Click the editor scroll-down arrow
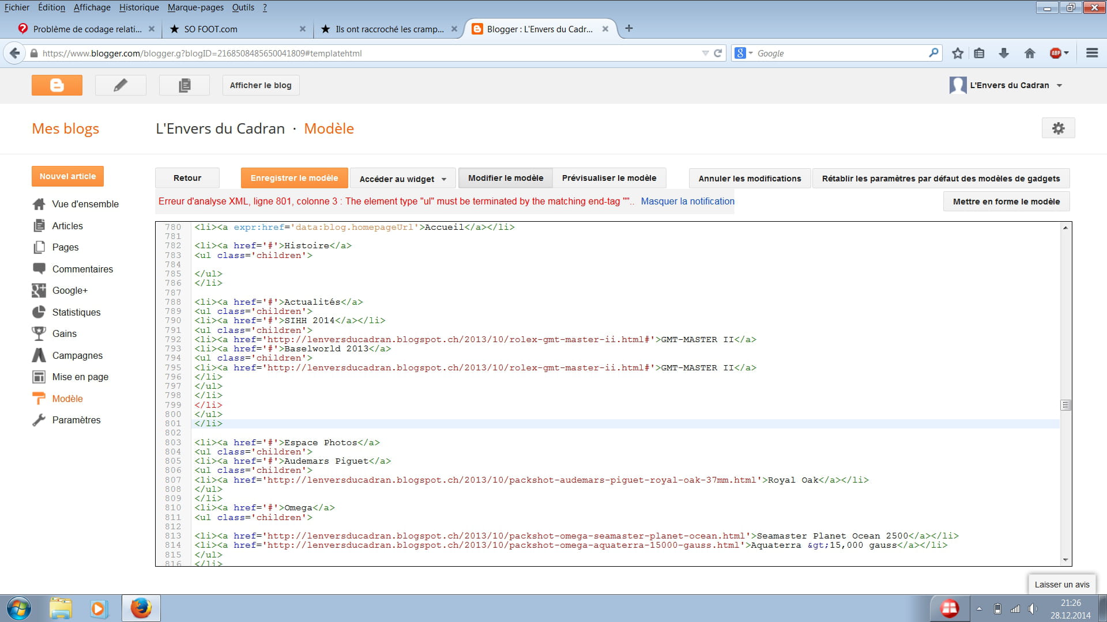 (1065, 560)
